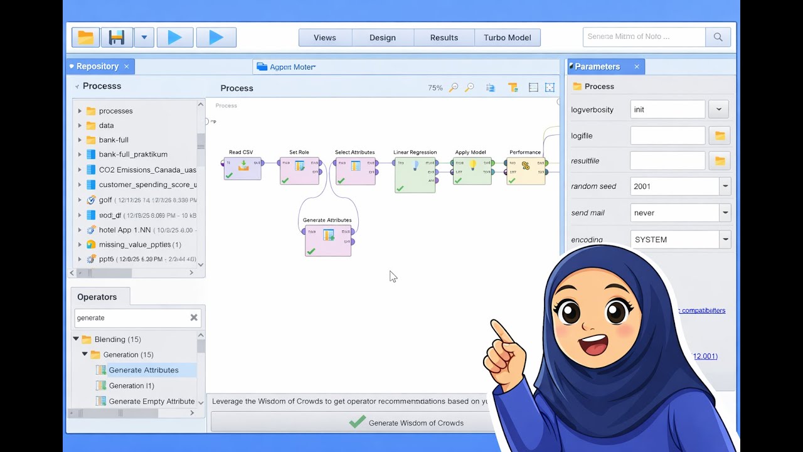
Task: Click the operator search field containing generate
Action: [130, 318]
